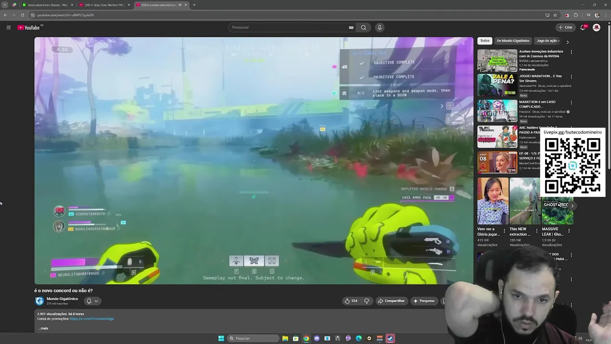Open options for NVIDIA Cosmos video
This screenshot has height=344, width=611.
tap(571, 51)
